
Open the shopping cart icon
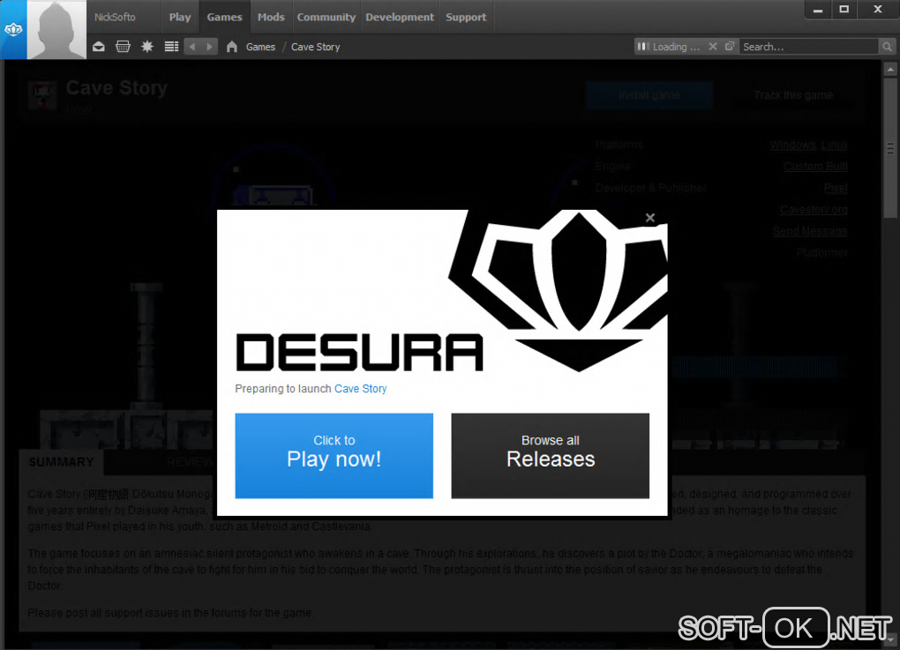tap(123, 47)
